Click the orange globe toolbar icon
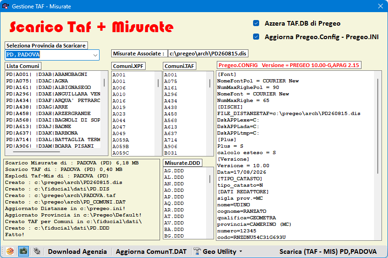Screen dimensions: 388x258 click(10, 251)
